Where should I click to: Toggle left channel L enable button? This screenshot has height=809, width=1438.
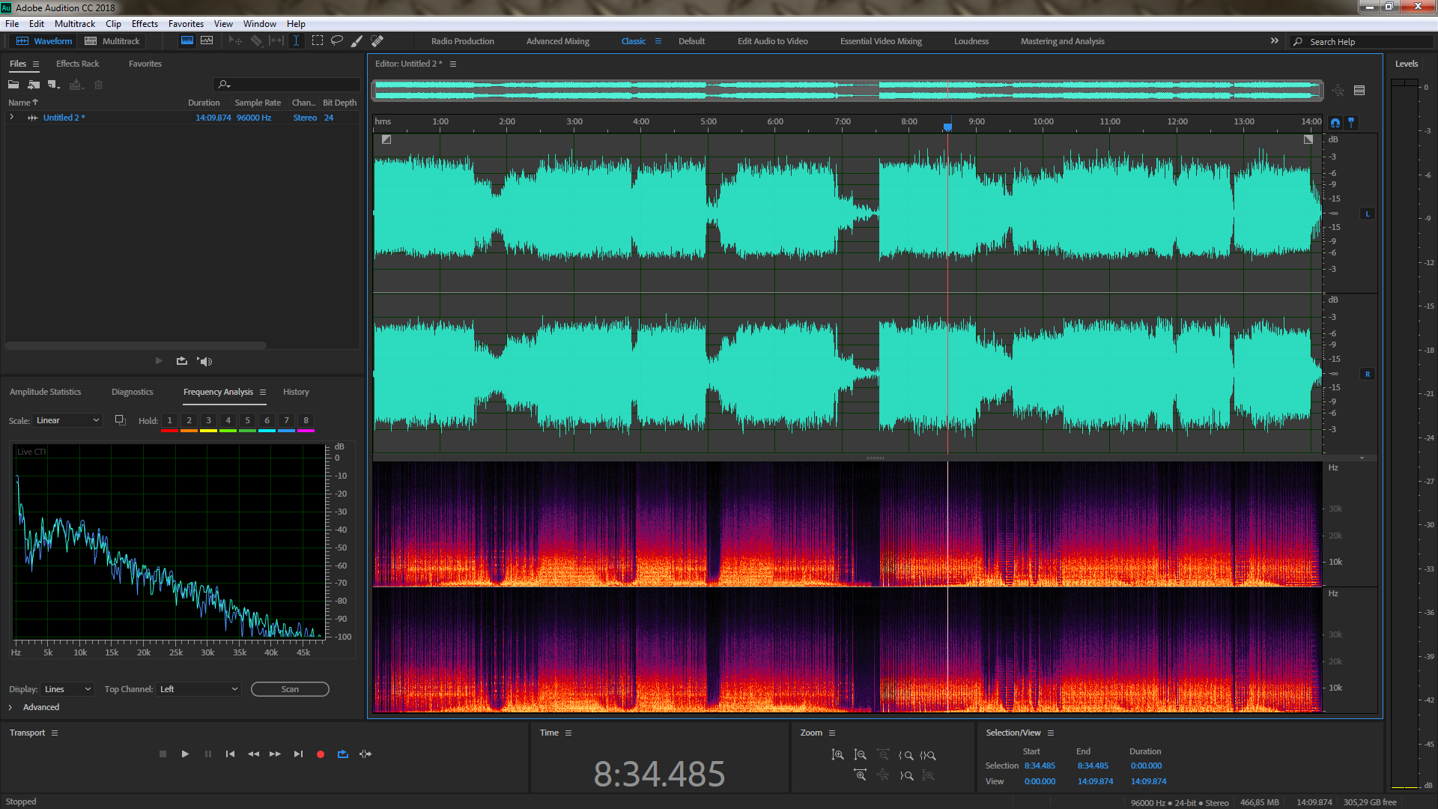pyautogui.click(x=1368, y=214)
